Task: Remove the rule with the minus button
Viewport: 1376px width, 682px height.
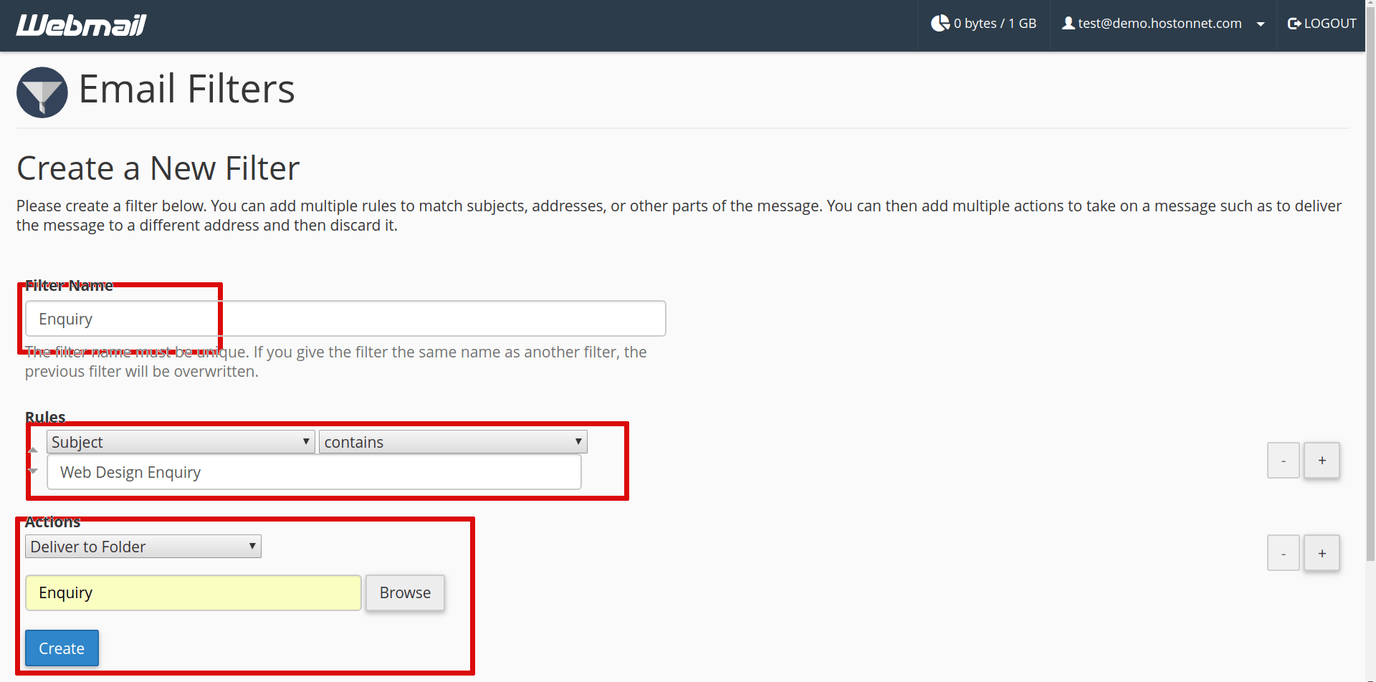Action: click(x=1283, y=460)
